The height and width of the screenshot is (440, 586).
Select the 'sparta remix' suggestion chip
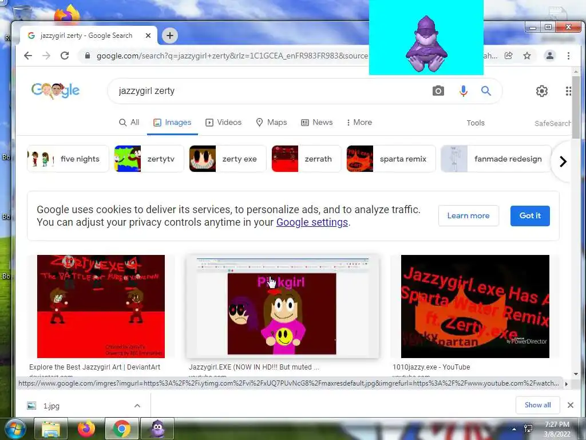pyautogui.click(x=391, y=159)
